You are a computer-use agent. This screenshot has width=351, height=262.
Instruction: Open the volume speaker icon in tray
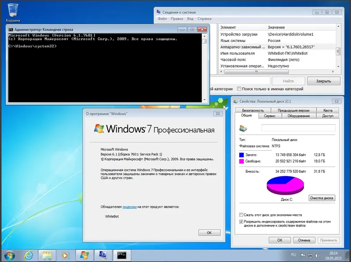pyautogui.click(x=317, y=255)
